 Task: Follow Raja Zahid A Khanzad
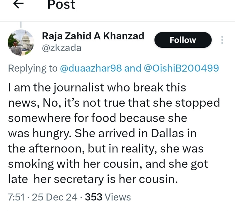(x=183, y=40)
